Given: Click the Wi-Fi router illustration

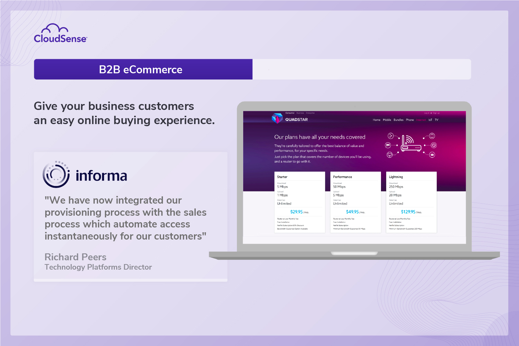Looking at the screenshot, I should (411, 147).
